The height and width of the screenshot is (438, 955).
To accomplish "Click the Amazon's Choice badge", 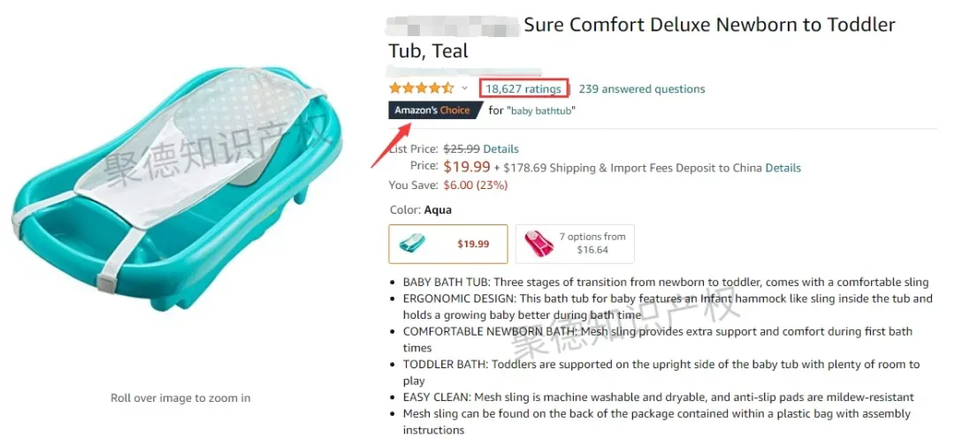I will 432,110.
